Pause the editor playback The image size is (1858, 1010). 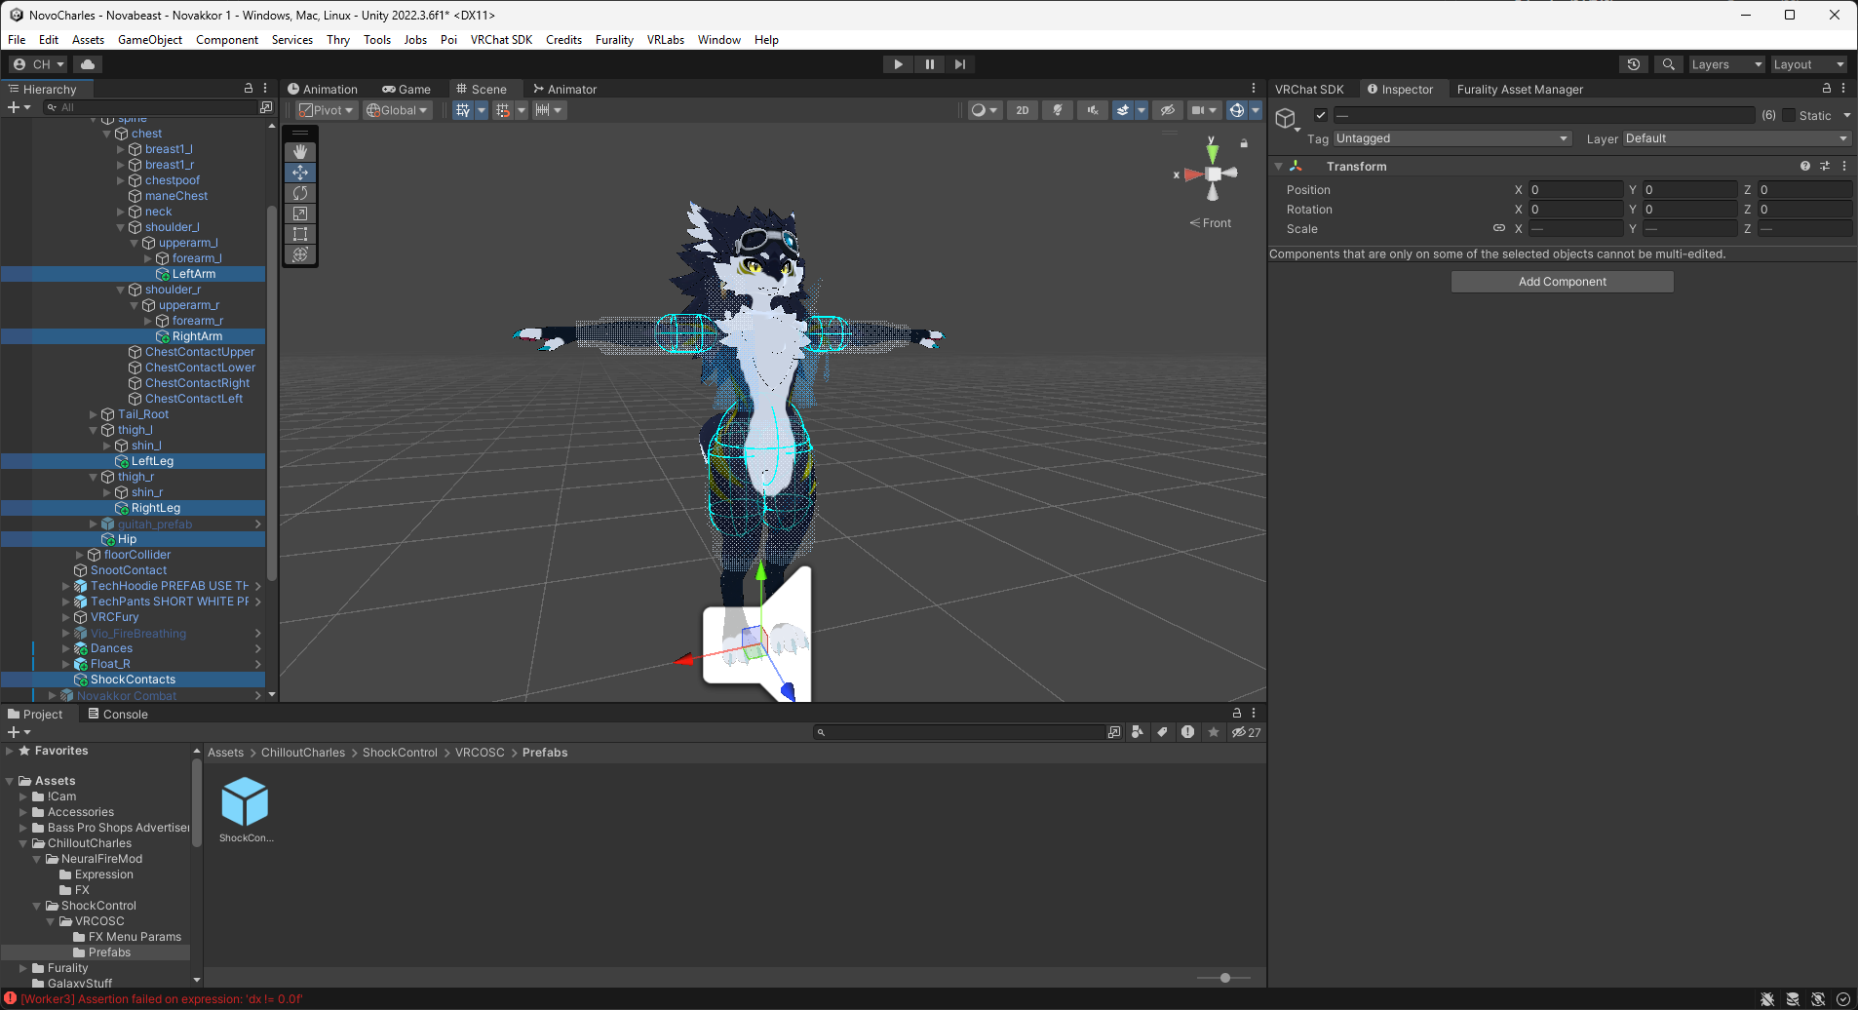pyautogui.click(x=929, y=64)
